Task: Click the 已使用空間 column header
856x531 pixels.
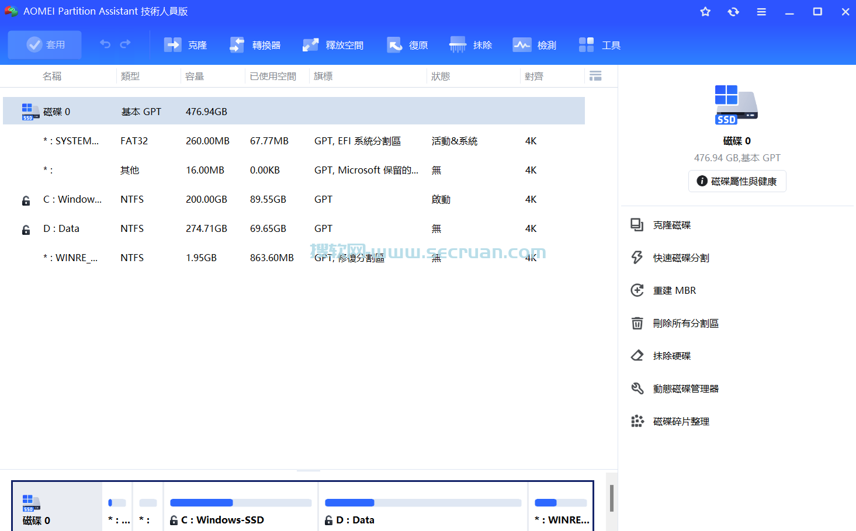Action: pos(273,76)
